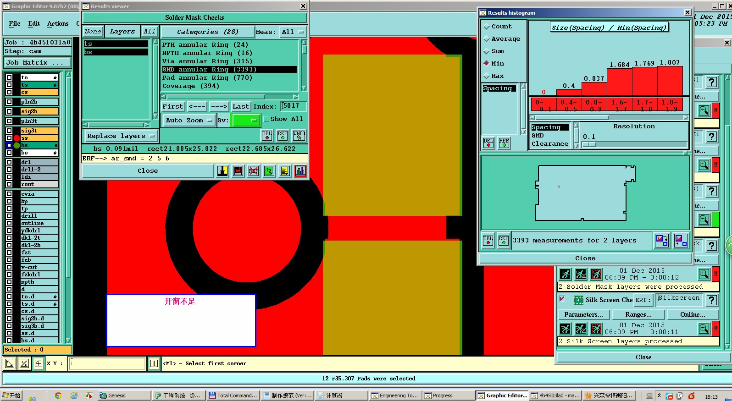This screenshot has height=401, width=732.
Task: Open the green Sv severity dropdown
Action: pyautogui.click(x=246, y=120)
